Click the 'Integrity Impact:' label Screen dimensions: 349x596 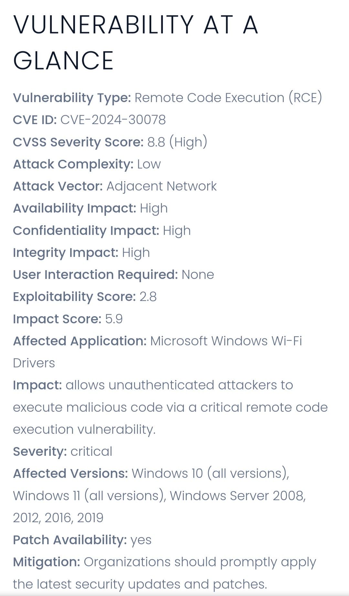click(x=66, y=253)
